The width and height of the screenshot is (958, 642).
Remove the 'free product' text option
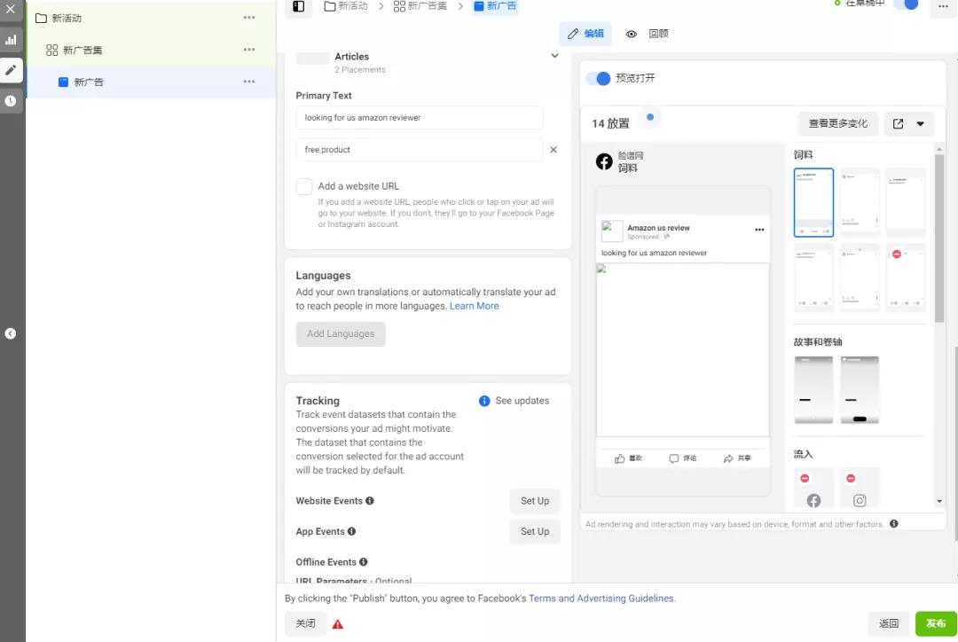[554, 150]
